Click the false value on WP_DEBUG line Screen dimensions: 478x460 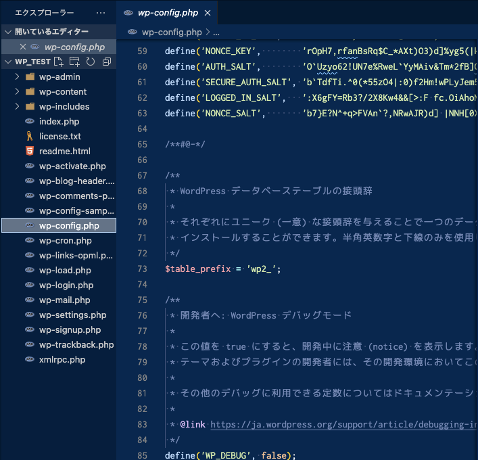(274, 455)
